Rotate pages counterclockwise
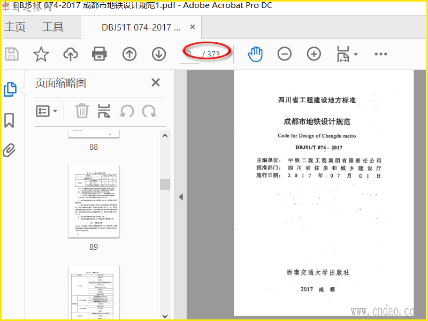 (x=127, y=111)
